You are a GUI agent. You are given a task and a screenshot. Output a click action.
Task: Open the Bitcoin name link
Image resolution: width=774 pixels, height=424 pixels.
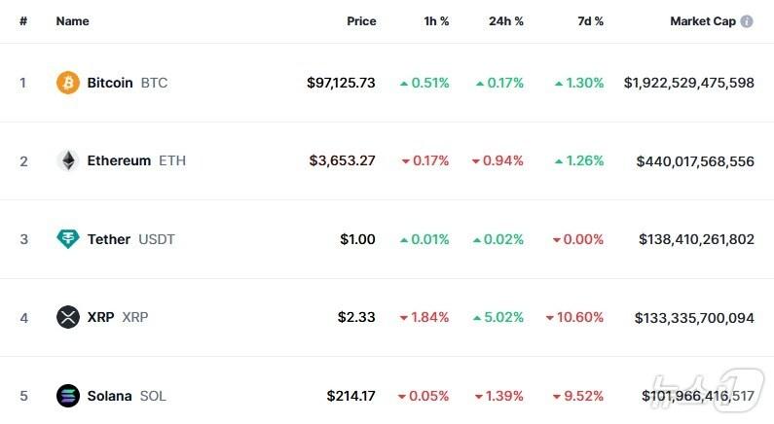pyautogui.click(x=110, y=83)
